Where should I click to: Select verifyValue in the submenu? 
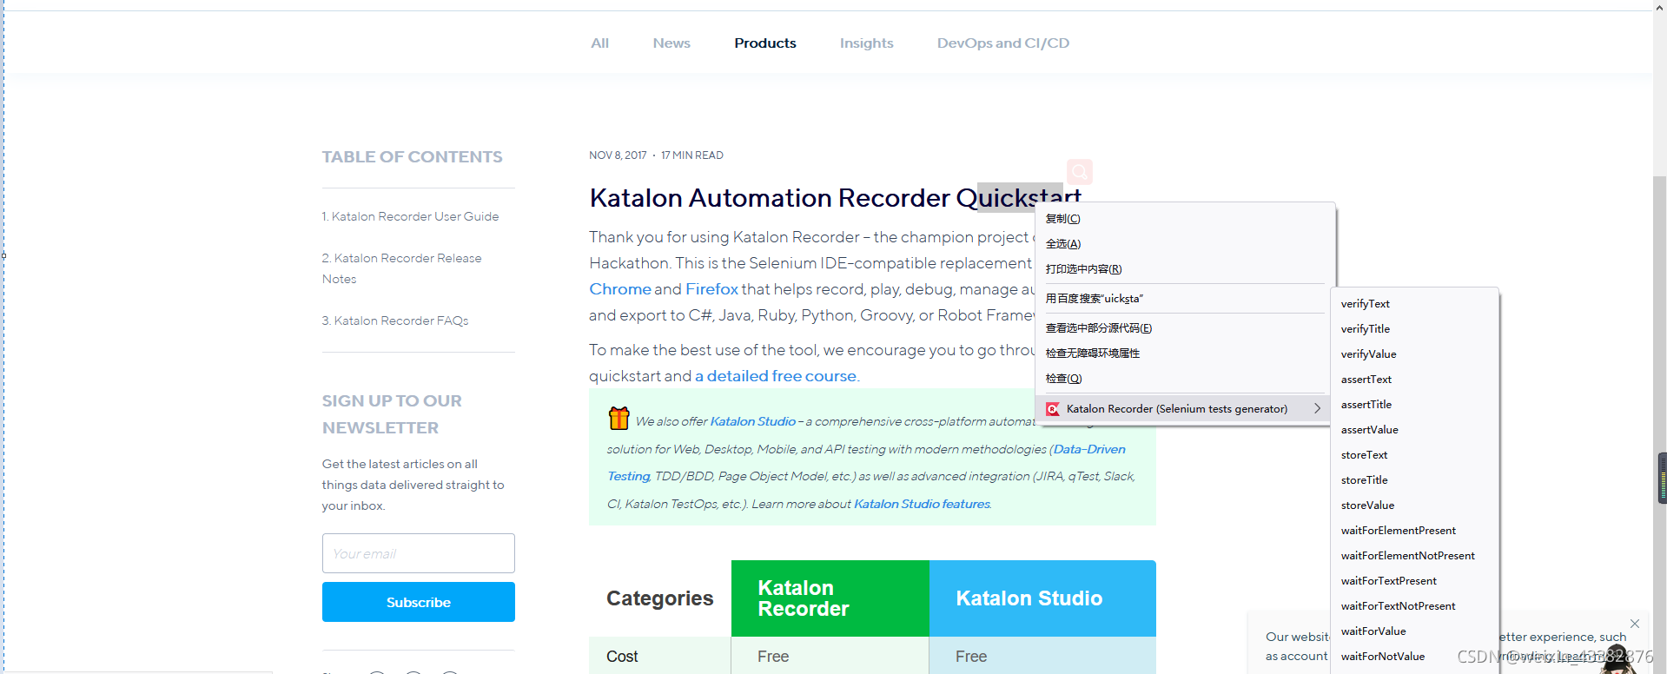pos(1414,354)
